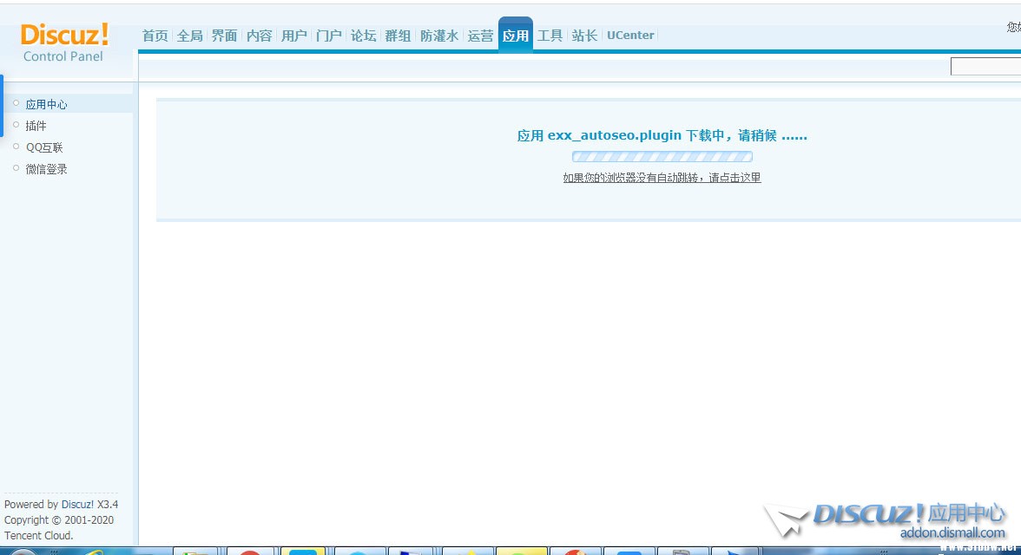The width and height of the screenshot is (1021, 555).
Task: Open the 工具 tab
Action: pos(550,36)
